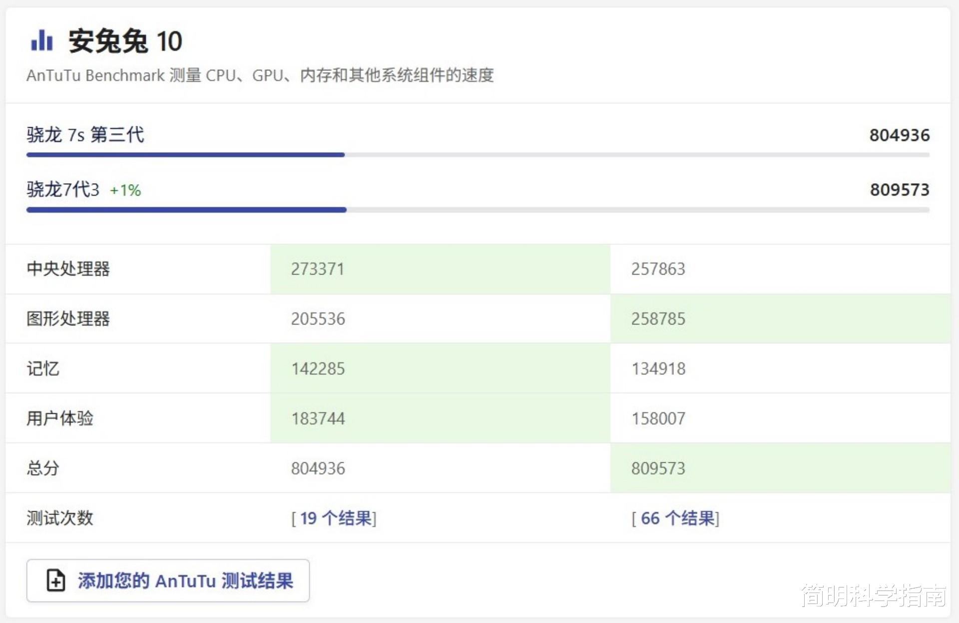Click the 测试次数 row label

pos(60,518)
